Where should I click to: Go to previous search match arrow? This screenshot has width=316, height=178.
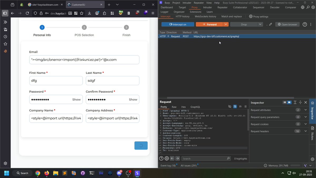coord(172,158)
